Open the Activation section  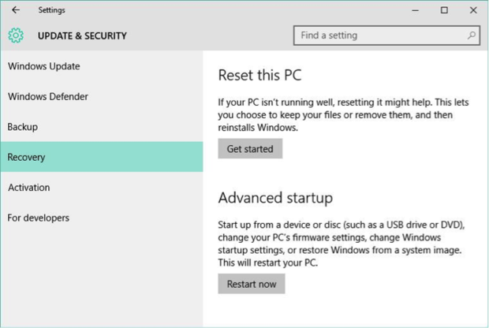coord(102,188)
